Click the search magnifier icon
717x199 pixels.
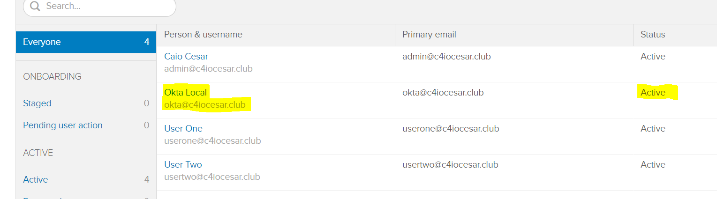tap(35, 7)
